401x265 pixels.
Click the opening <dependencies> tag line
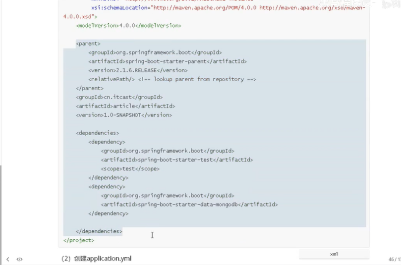point(98,133)
